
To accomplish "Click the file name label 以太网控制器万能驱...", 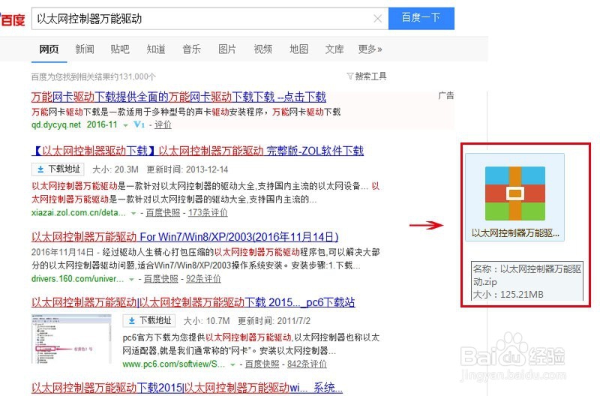I will [x=515, y=233].
